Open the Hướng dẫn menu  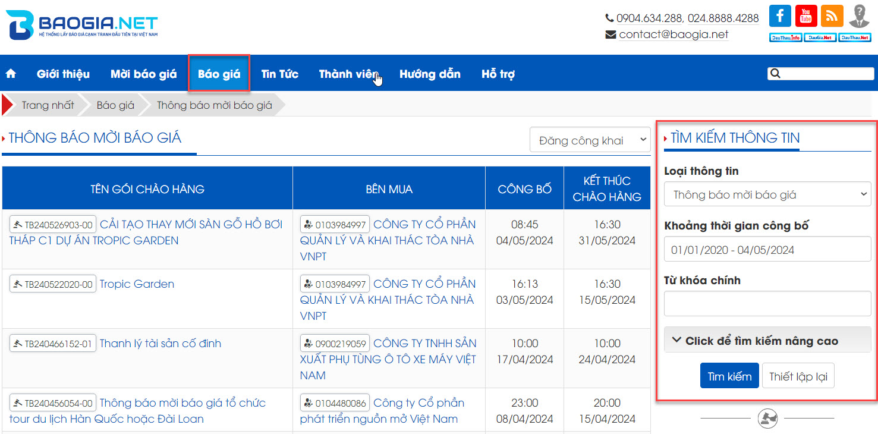click(x=430, y=74)
